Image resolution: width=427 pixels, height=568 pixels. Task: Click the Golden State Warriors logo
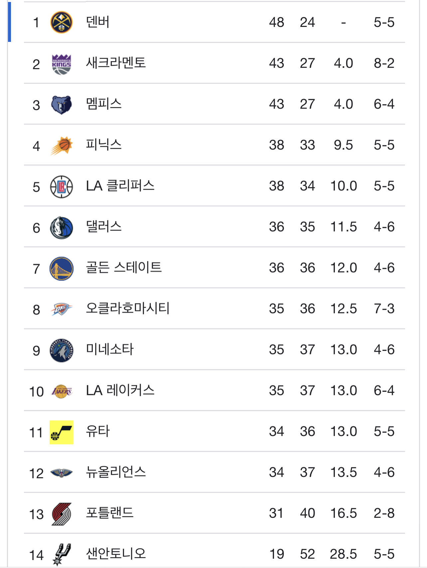click(61, 269)
